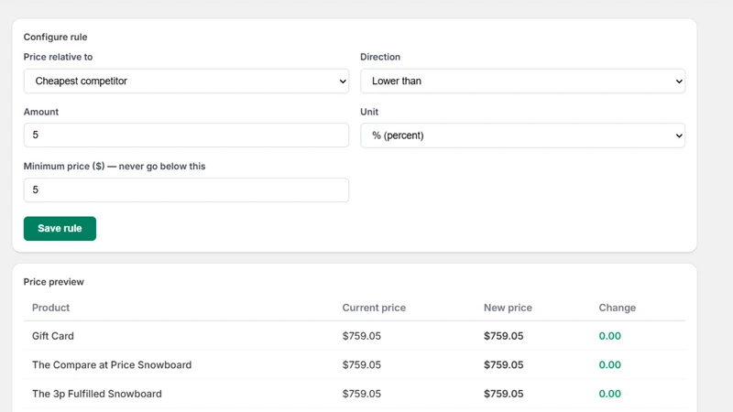Click The Compare at Price Snowboard row name

tap(112, 364)
